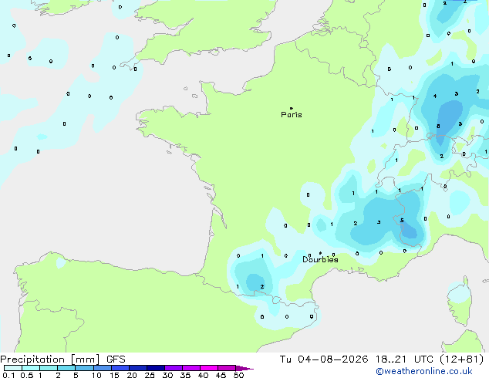Pick the 1–2 mm legend swatch
This screenshot has width=489, height=378.
(49, 368)
